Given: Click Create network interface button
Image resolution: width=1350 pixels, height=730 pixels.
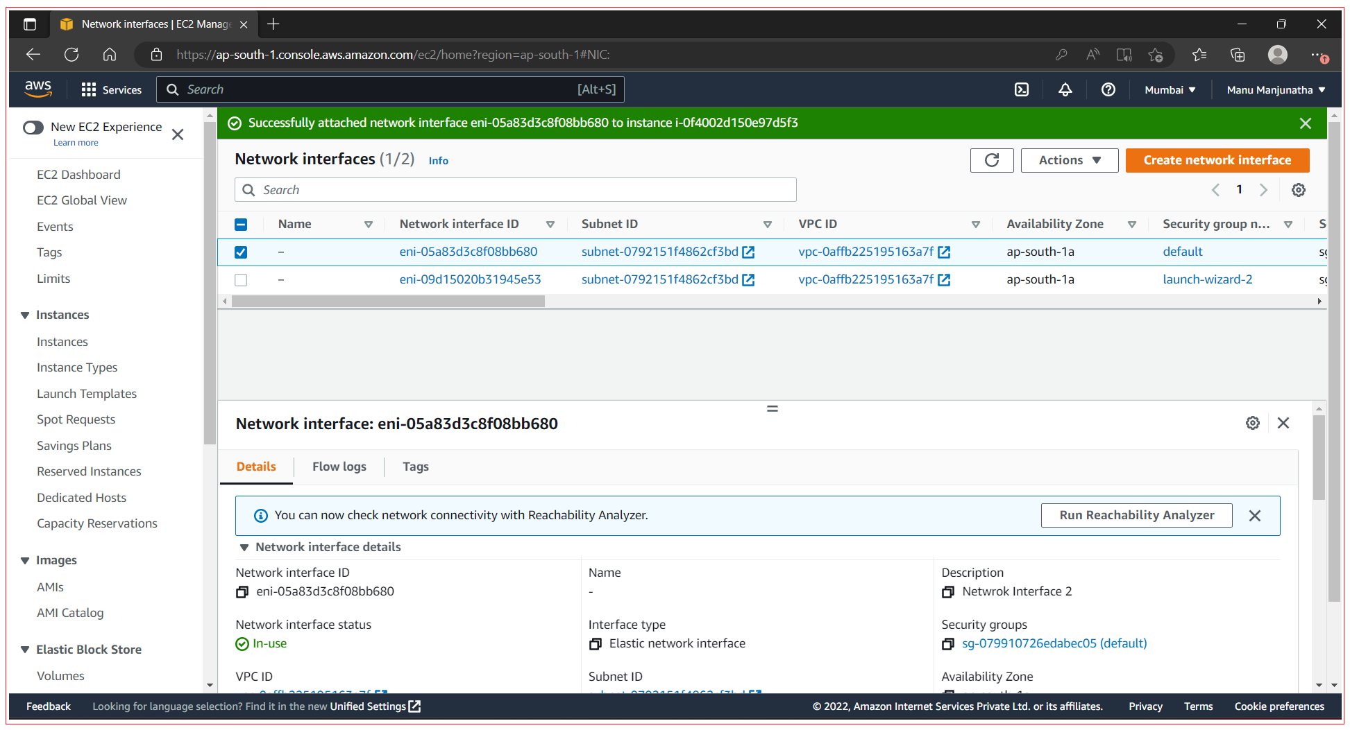Looking at the screenshot, I should pyautogui.click(x=1217, y=160).
